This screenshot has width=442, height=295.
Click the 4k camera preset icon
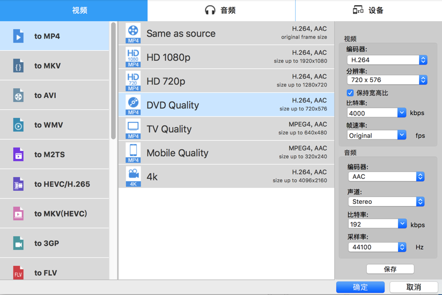click(133, 177)
